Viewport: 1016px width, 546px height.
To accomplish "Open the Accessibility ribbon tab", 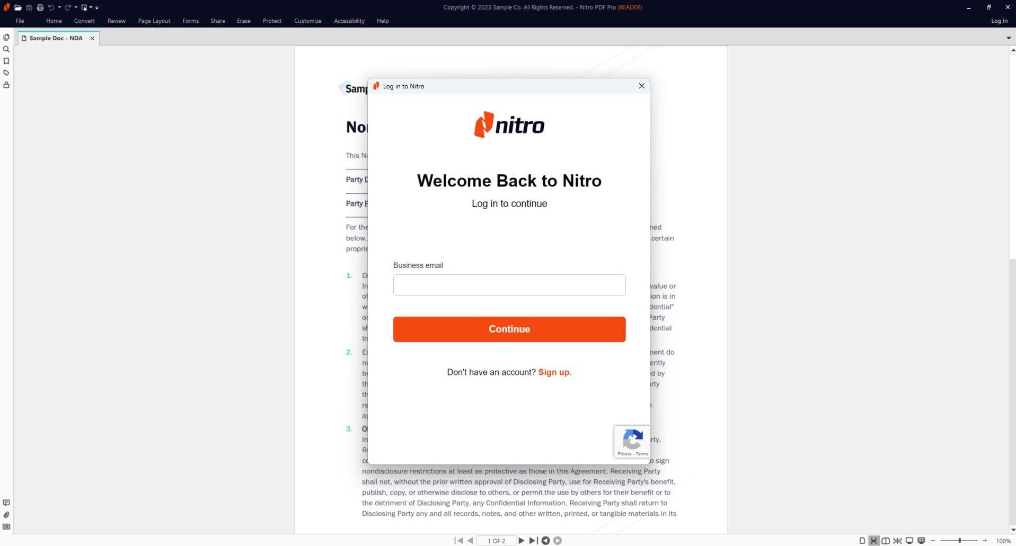I will coord(349,21).
